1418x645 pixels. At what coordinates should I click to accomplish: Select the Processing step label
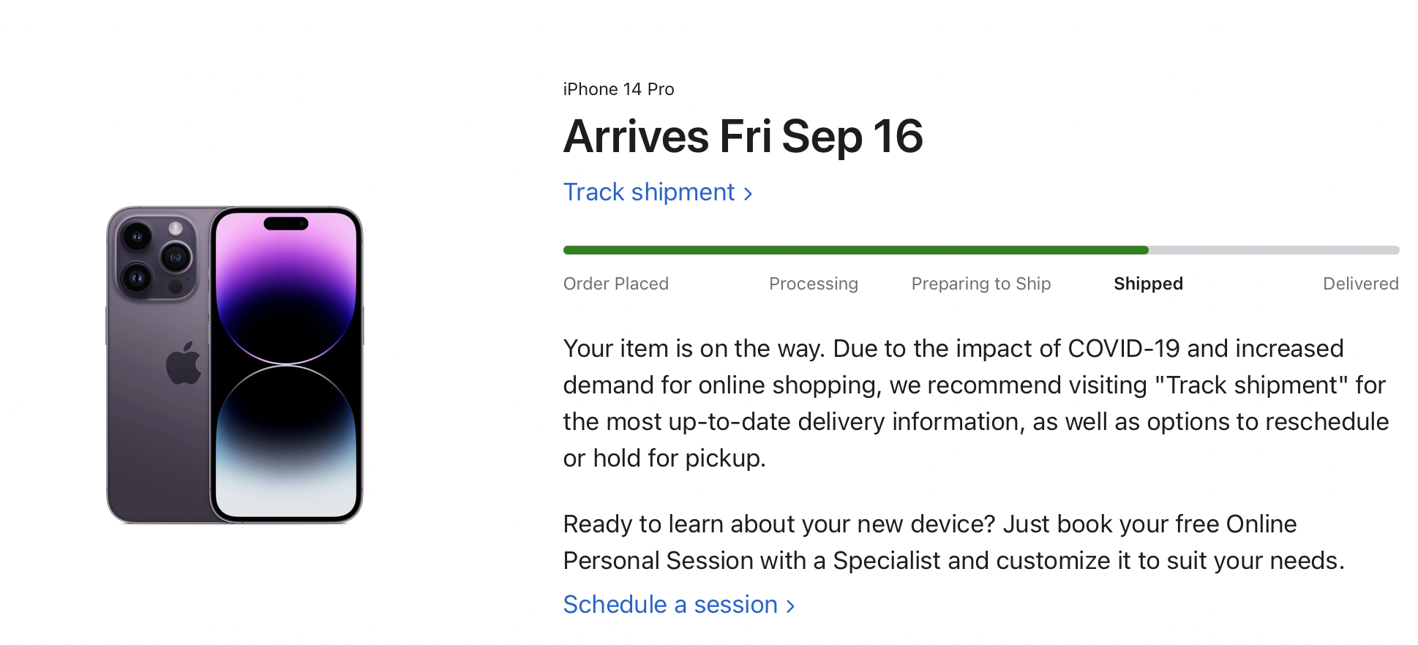[x=813, y=284]
